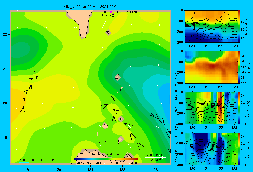
Task: Click the 'salinity' axis label
Action: click(249, 68)
